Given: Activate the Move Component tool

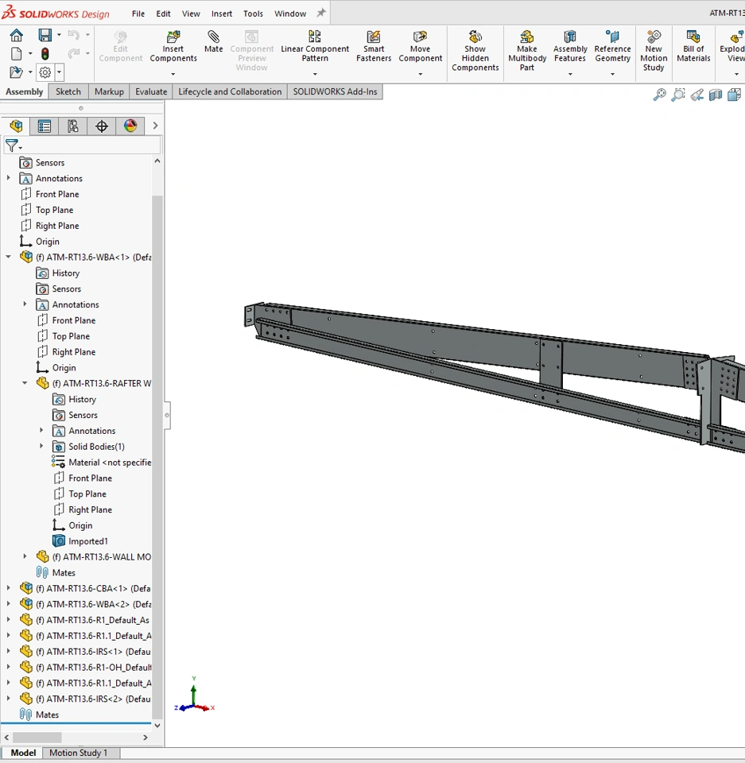Looking at the screenshot, I should point(421,47).
